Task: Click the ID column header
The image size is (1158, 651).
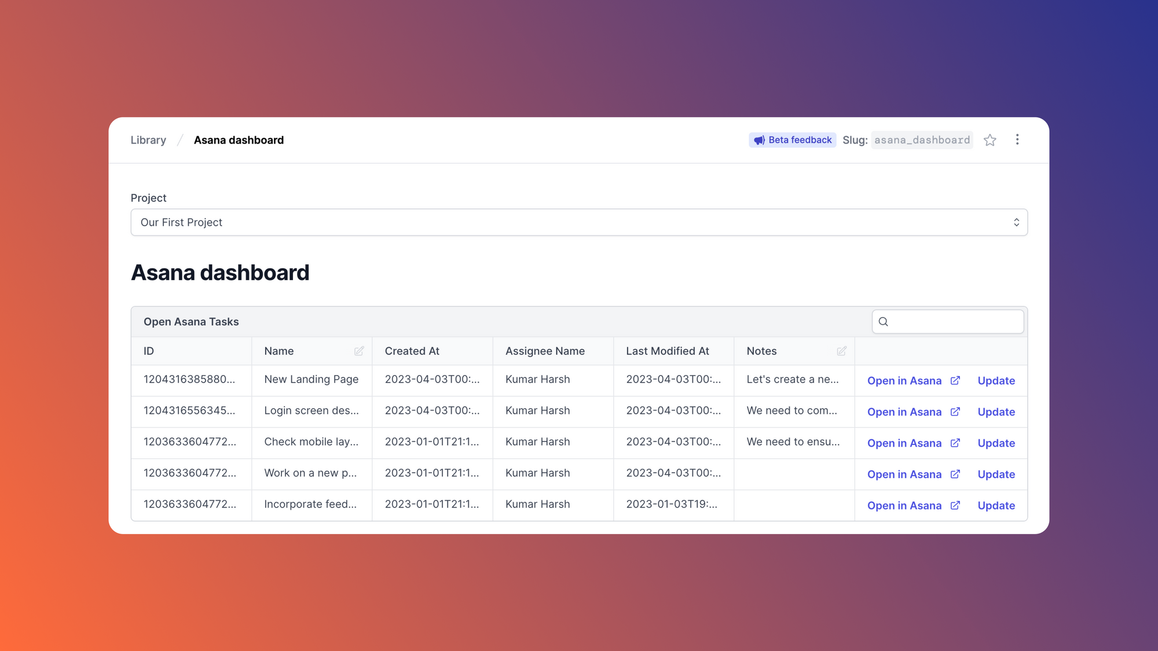Action: click(191, 351)
